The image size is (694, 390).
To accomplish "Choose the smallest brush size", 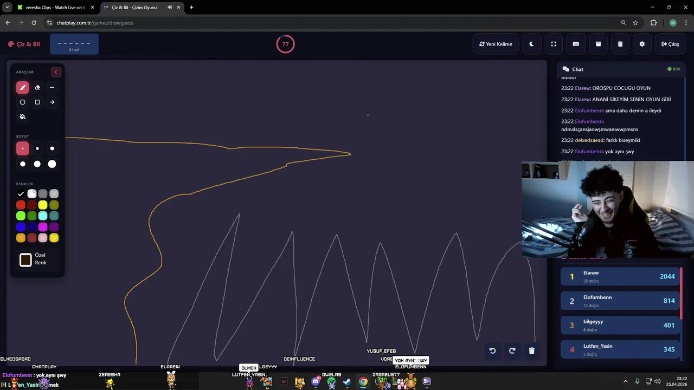I will (22, 148).
